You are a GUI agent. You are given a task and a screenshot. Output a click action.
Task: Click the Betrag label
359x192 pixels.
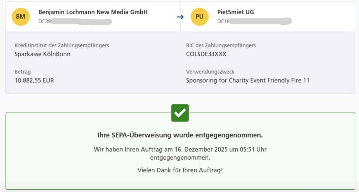point(23,72)
